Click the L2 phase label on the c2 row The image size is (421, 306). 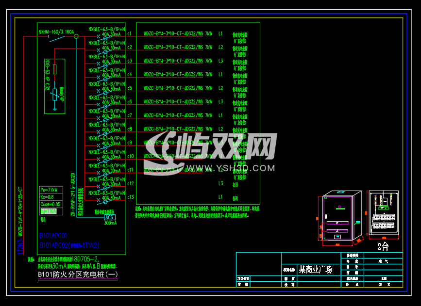[221, 47]
